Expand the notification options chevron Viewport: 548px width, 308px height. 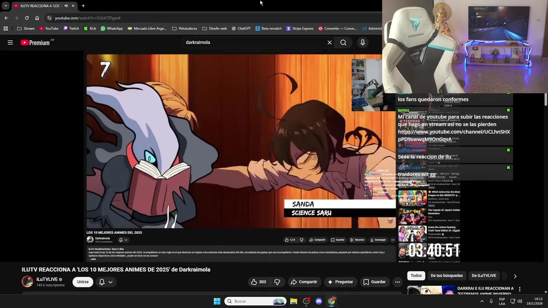pyautogui.click(x=110, y=282)
